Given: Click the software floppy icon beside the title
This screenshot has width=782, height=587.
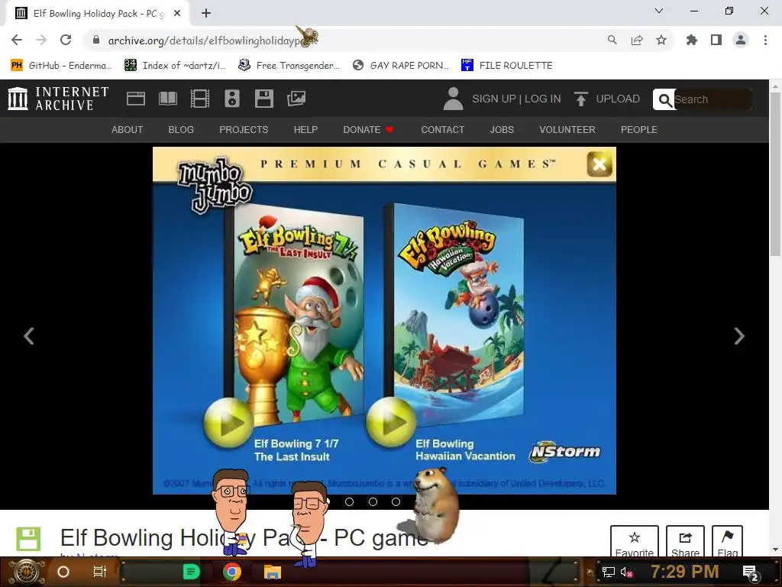Looking at the screenshot, I should (x=28, y=539).
